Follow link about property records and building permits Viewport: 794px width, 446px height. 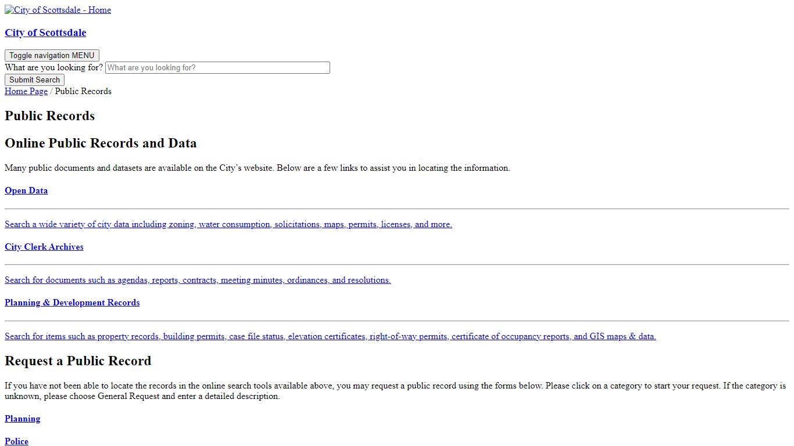(330, 336)
